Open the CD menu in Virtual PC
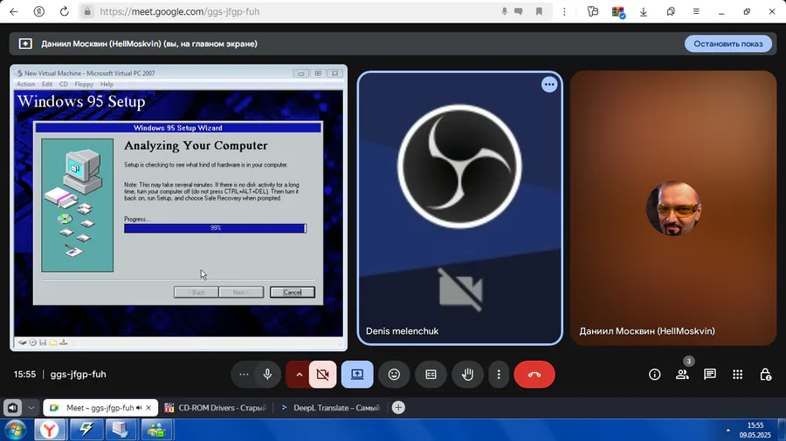786x441 pixels. click(x=64, y=85)
